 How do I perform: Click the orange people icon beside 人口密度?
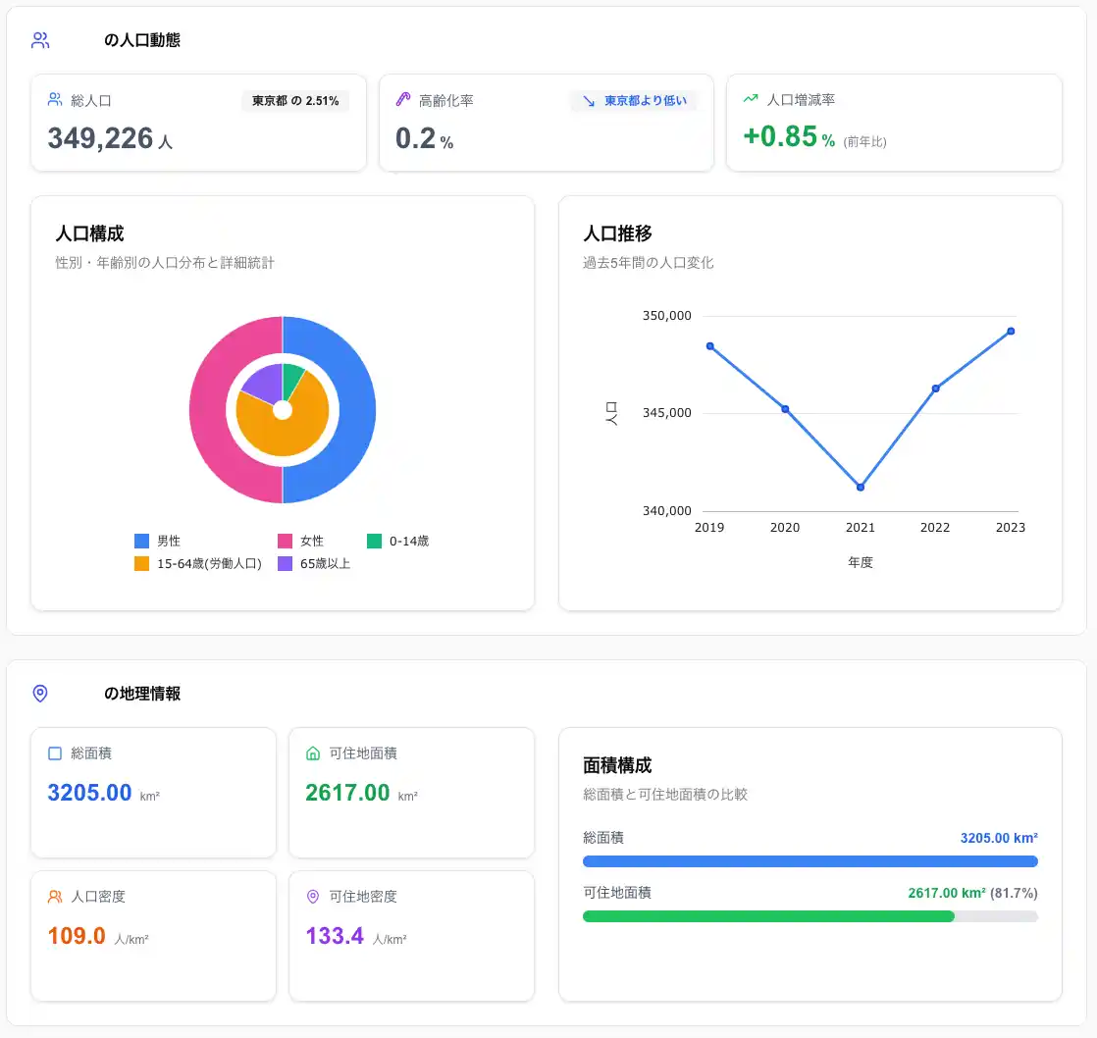(55, 897)
